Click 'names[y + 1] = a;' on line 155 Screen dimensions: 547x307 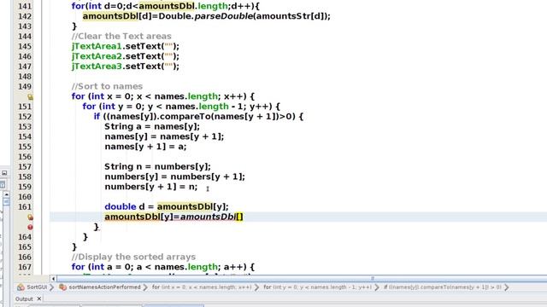[145, 147]
